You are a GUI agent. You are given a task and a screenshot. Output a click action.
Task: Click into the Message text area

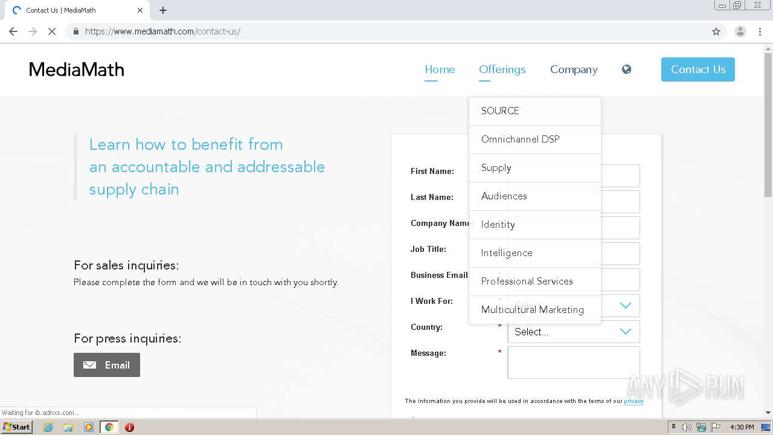[574, 362]
